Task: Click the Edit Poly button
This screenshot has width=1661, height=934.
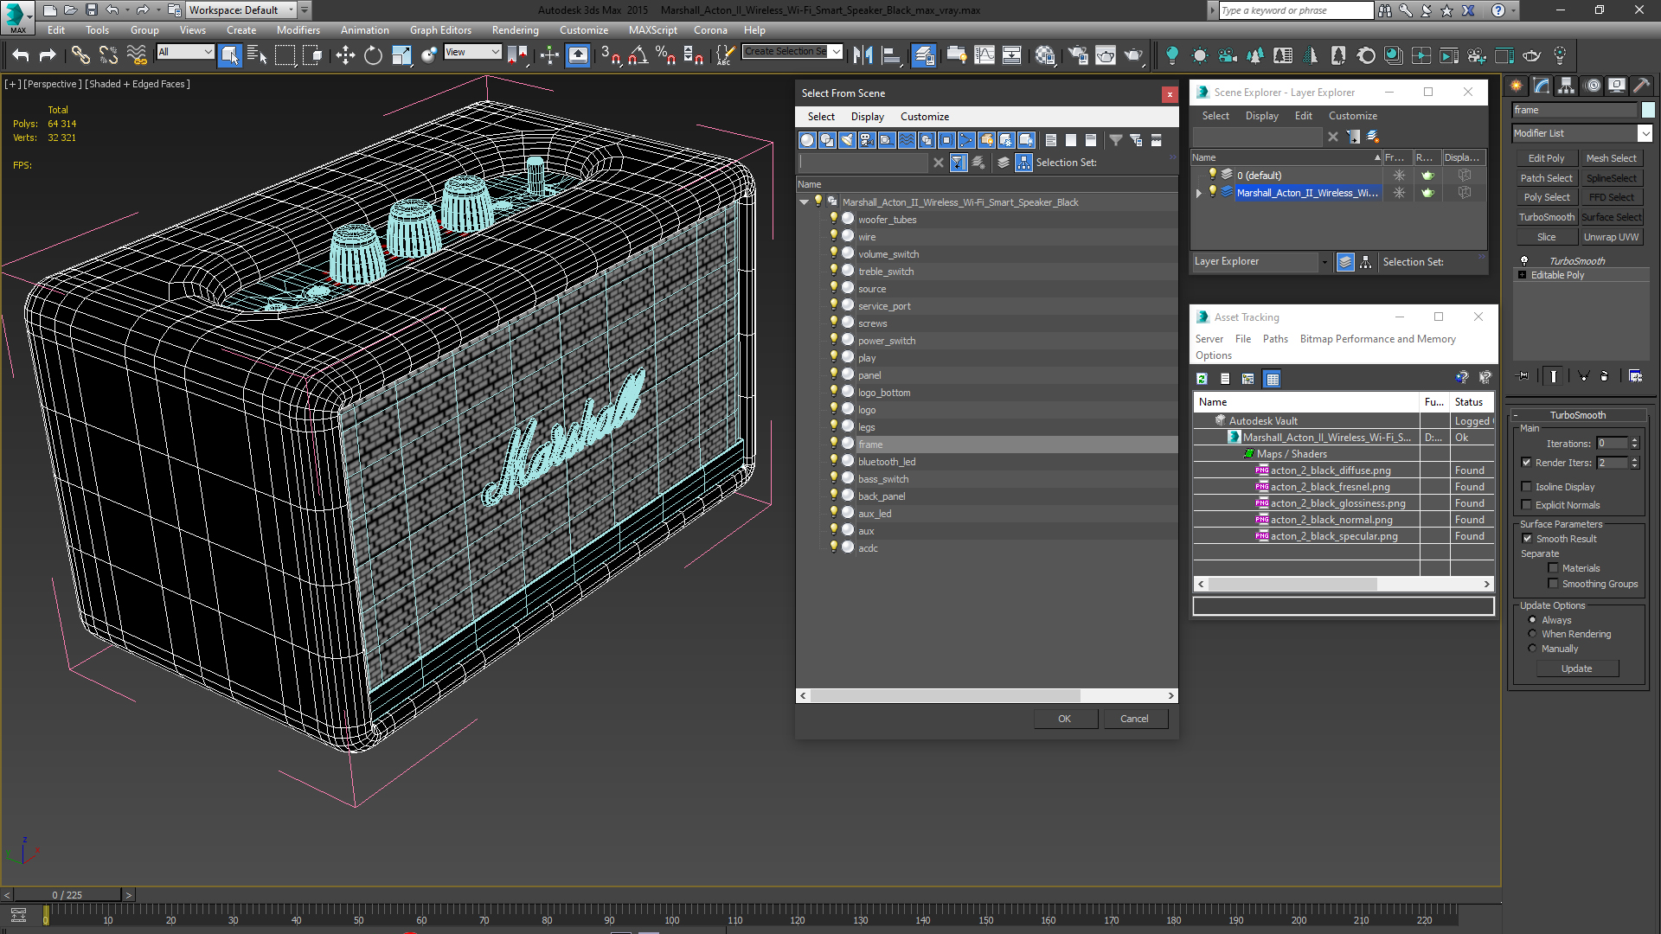Action: pyautogui.click(x=1546, y=158)
